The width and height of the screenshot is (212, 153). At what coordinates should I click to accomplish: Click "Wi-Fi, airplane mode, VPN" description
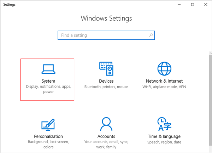pos(164,87)
